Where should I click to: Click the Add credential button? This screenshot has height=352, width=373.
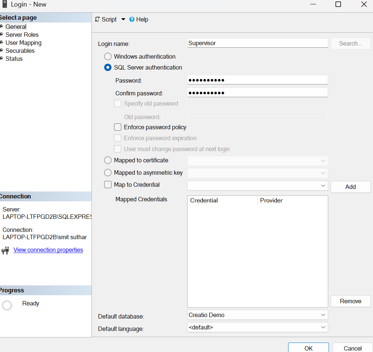(x=350, y=187)
